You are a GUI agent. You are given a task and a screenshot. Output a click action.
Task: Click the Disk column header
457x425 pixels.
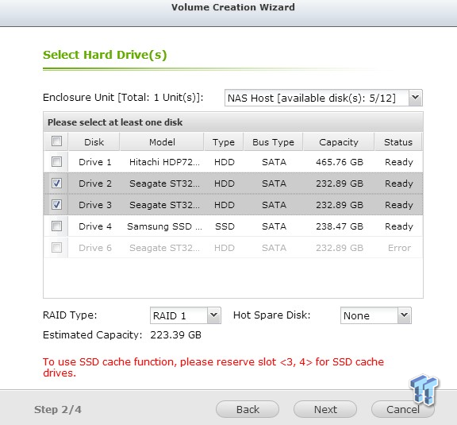pyautogui.click(x=94, y=142)
